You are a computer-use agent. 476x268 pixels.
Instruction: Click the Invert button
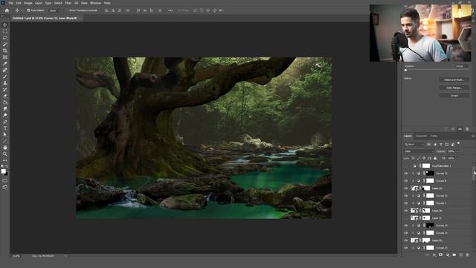454,96
